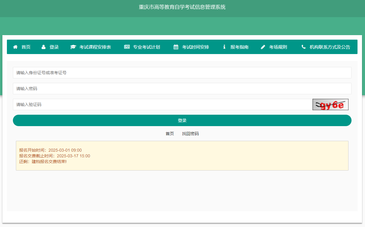365x227 pixels.
Task: Click the calendar icon for 考试时间安排
Action: (176, 47)
